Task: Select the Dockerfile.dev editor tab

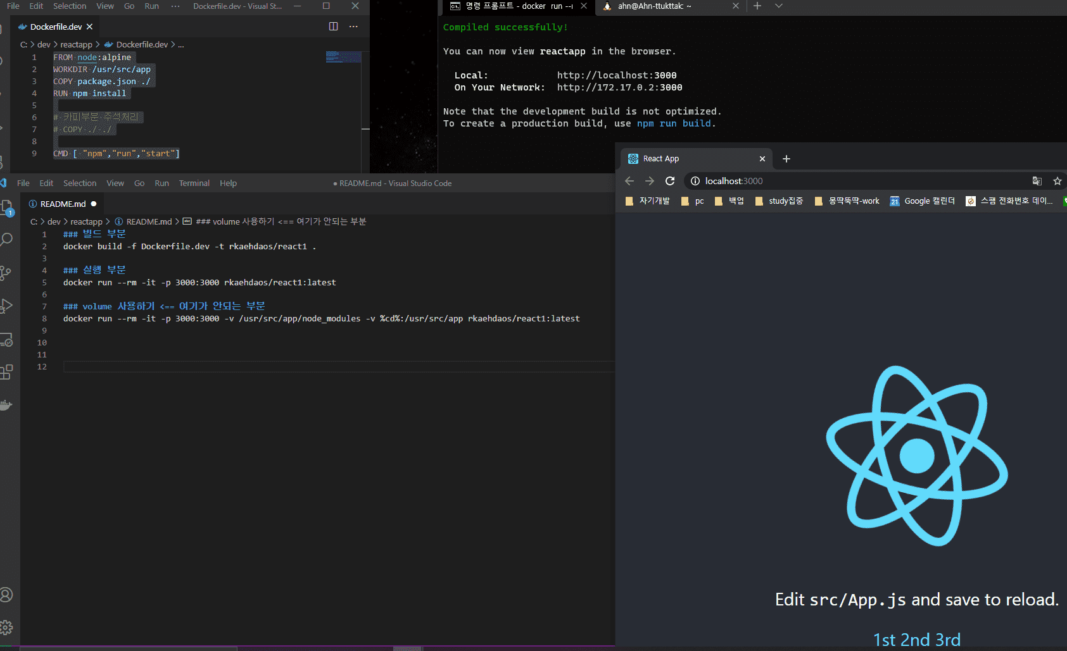Action: point(56,27)
